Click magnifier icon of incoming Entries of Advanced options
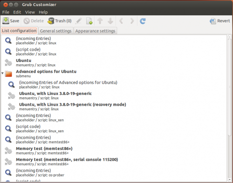Image resolution: width=233 pixels, height=183 pixels. (x=12, y=85)
